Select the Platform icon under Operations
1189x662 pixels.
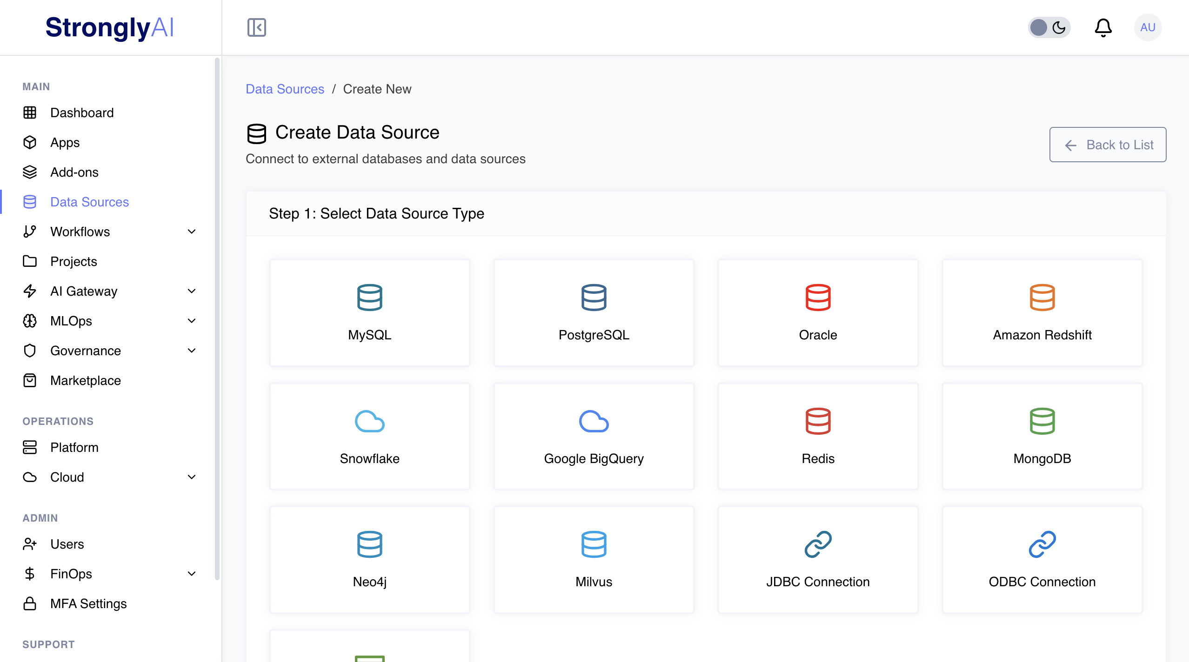(30, 447)
